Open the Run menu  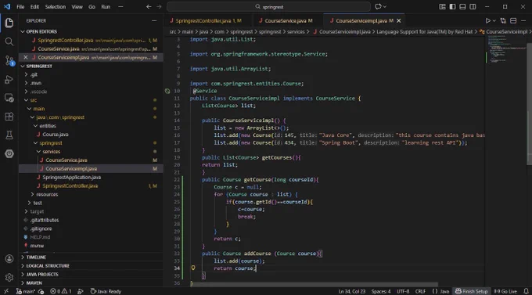(x=106, y=6)
